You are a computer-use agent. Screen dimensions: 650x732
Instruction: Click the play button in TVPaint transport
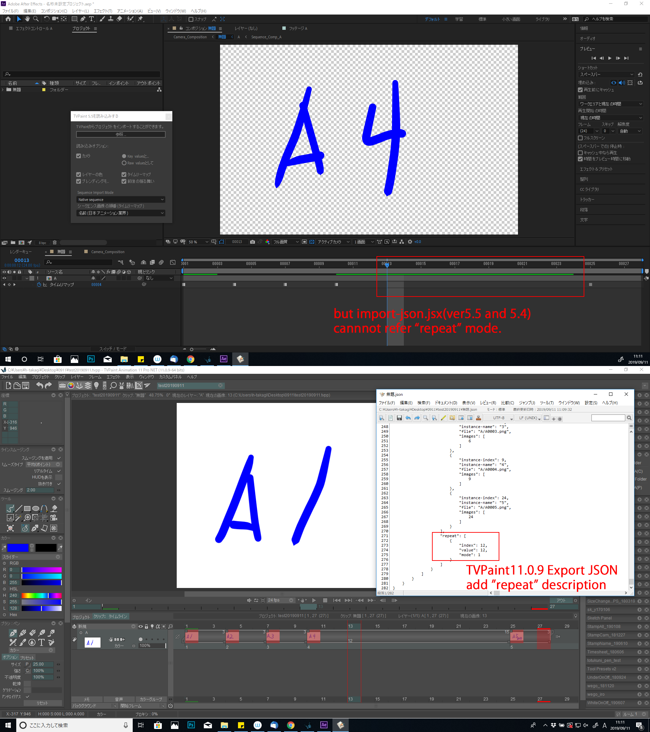point(314,600)
